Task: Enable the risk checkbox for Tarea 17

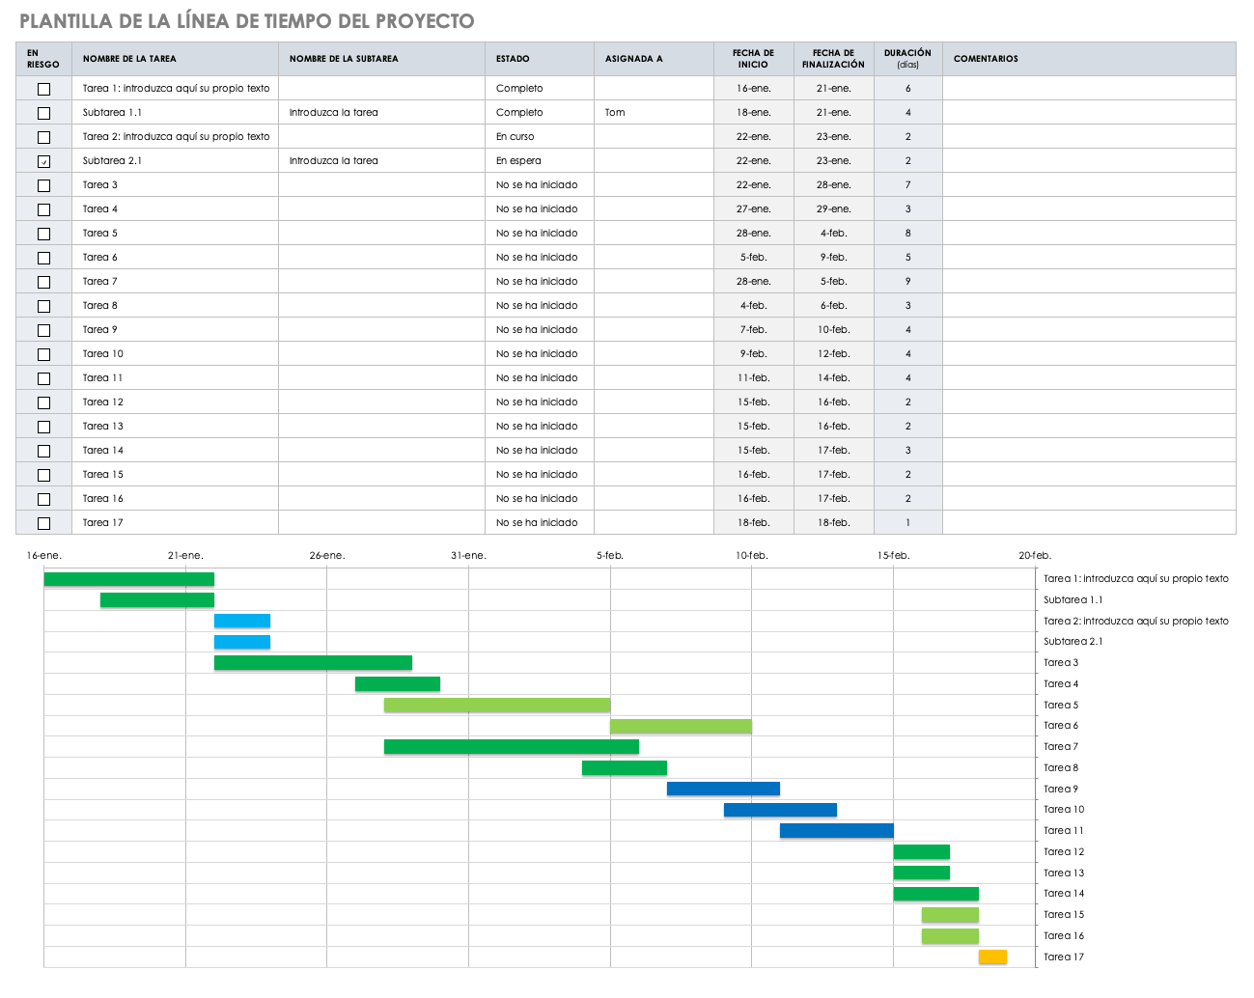Action: click(x=43, y=523)
